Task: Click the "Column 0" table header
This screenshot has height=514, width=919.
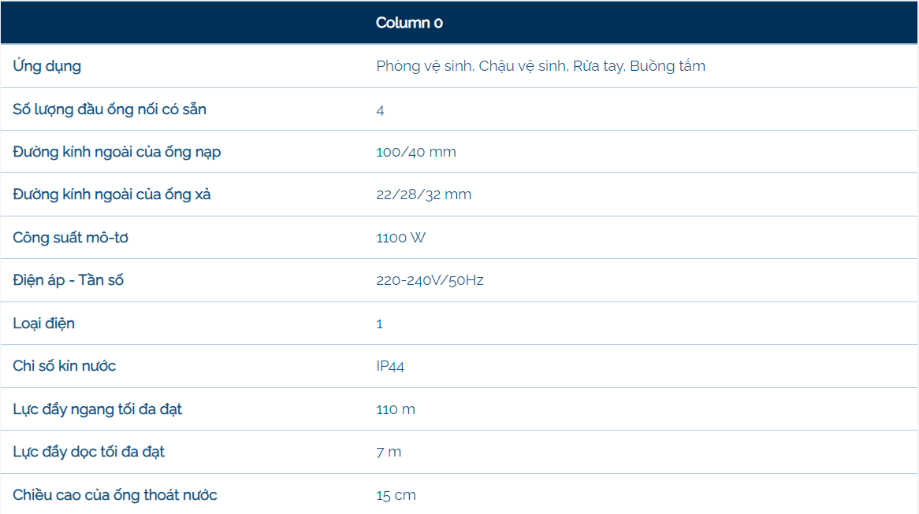Action: coord(409,23)
